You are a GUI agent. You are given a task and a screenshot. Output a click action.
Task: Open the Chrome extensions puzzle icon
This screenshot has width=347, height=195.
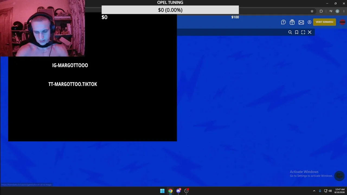tap(321, 11)
